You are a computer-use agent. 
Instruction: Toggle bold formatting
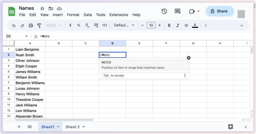point(169,25)
